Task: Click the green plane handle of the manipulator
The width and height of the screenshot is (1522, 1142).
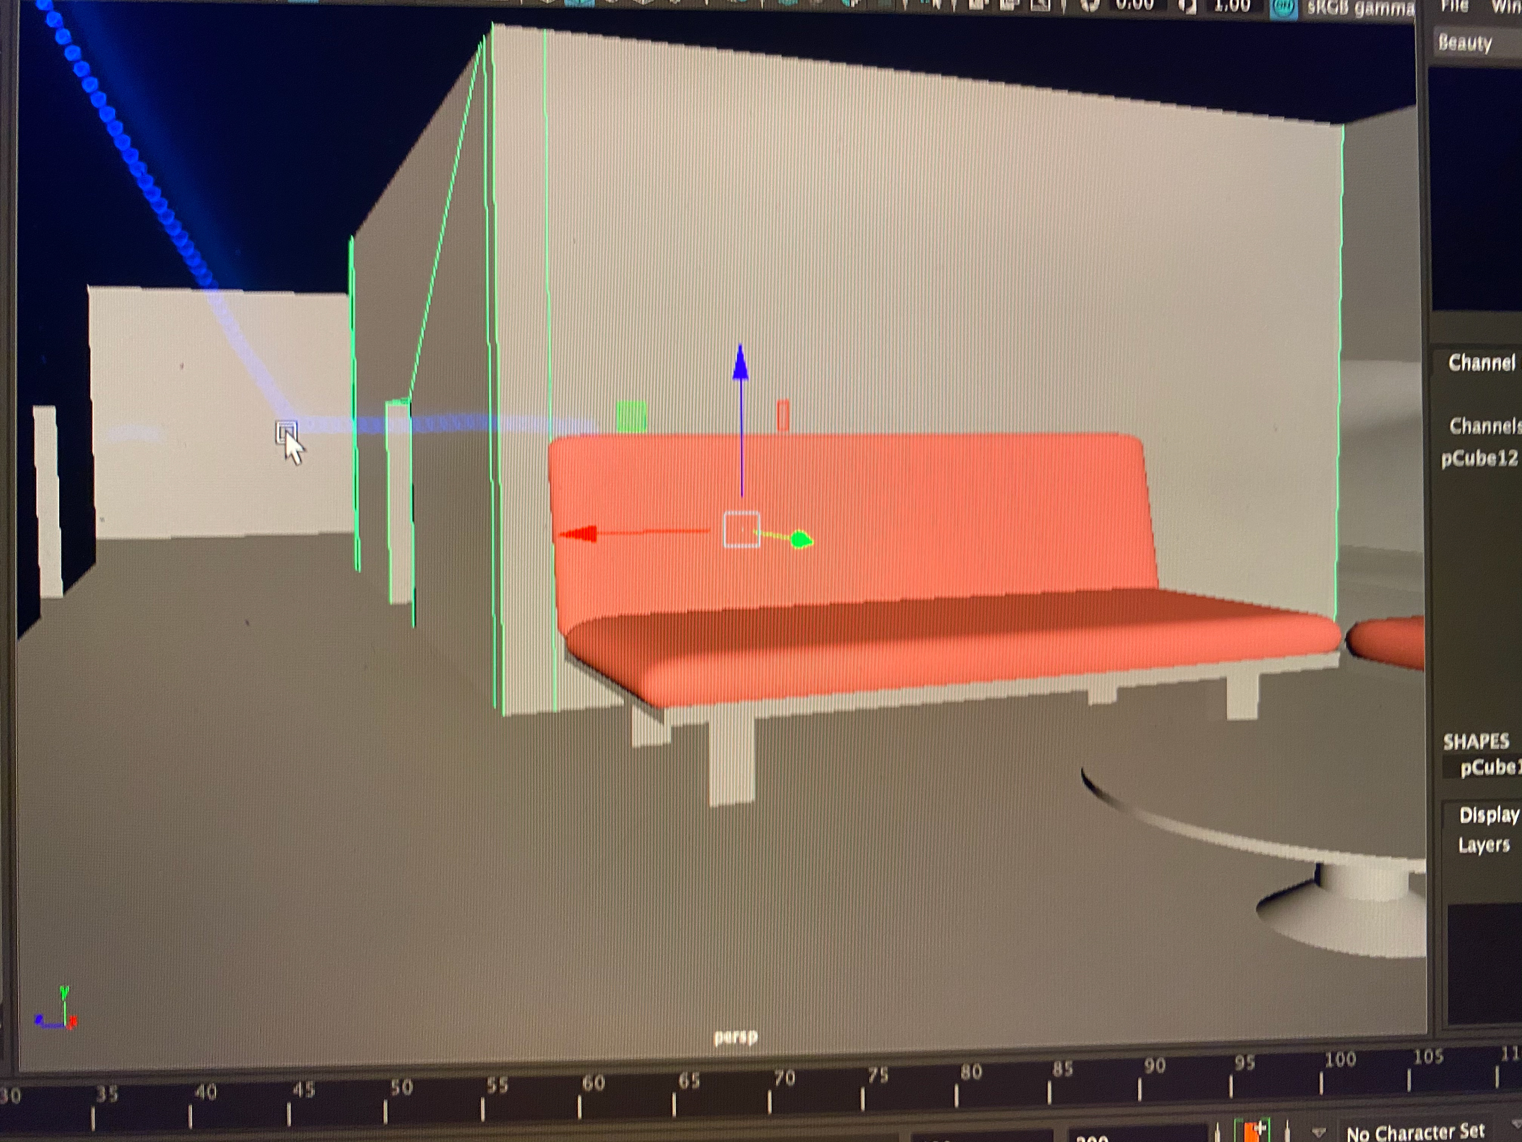Action: [631, 416]
